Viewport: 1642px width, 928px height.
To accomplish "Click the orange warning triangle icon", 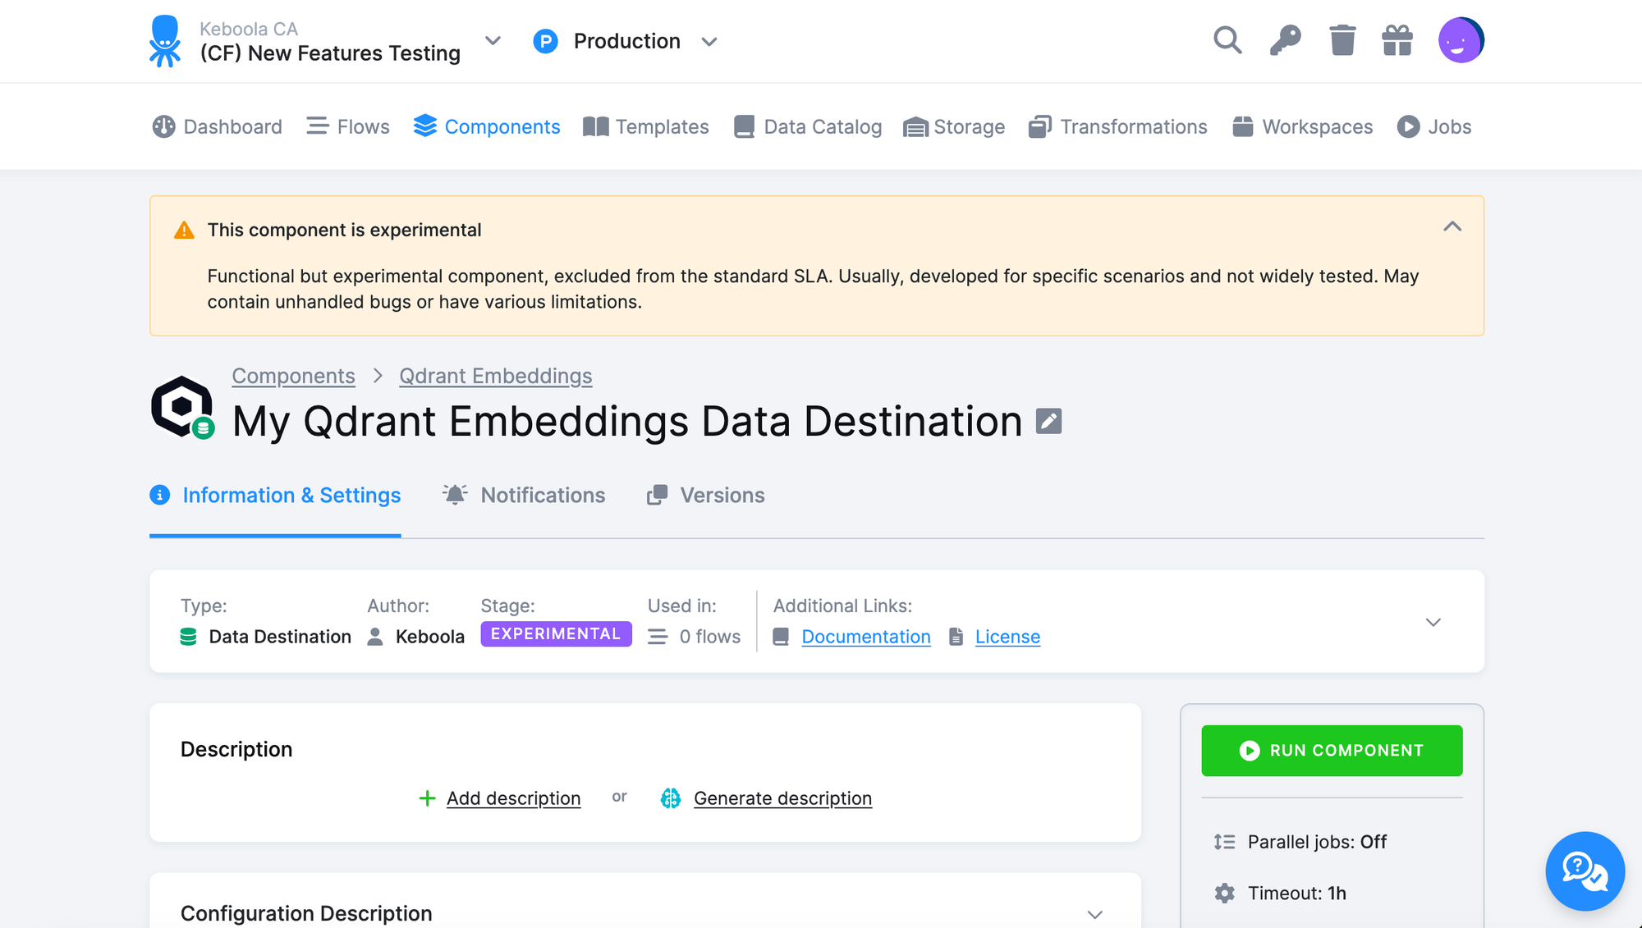I will pos(184,231).
